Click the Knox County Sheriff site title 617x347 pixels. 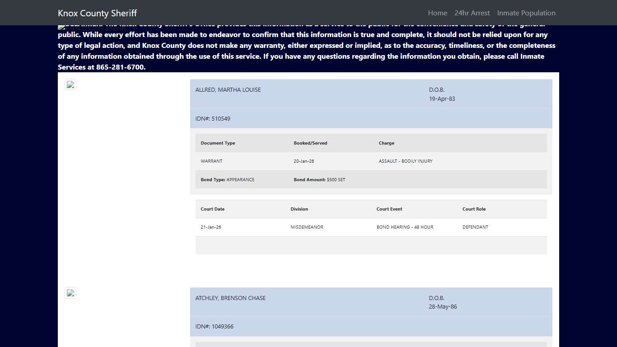[x=97, y=13]
